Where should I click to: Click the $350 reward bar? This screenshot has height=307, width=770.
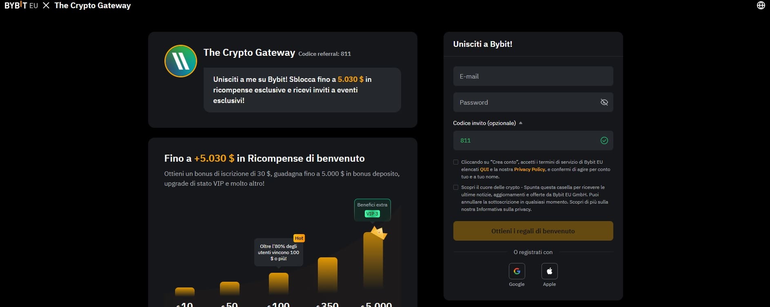tap(328, 275)
